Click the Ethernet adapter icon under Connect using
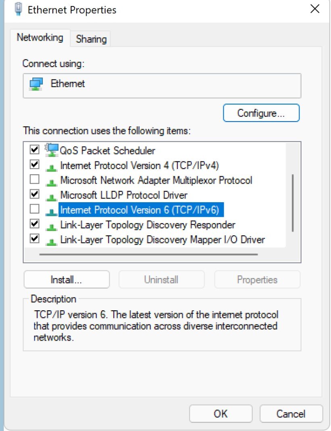This screenshot has height=431, width=331. coord(37,84)
